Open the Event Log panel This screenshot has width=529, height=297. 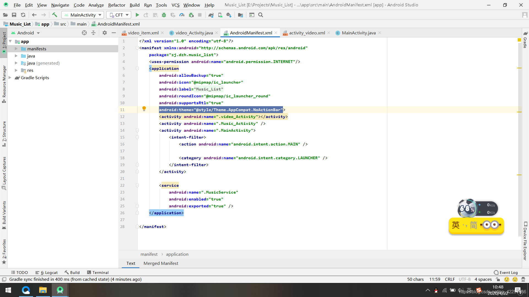point(506,272)
